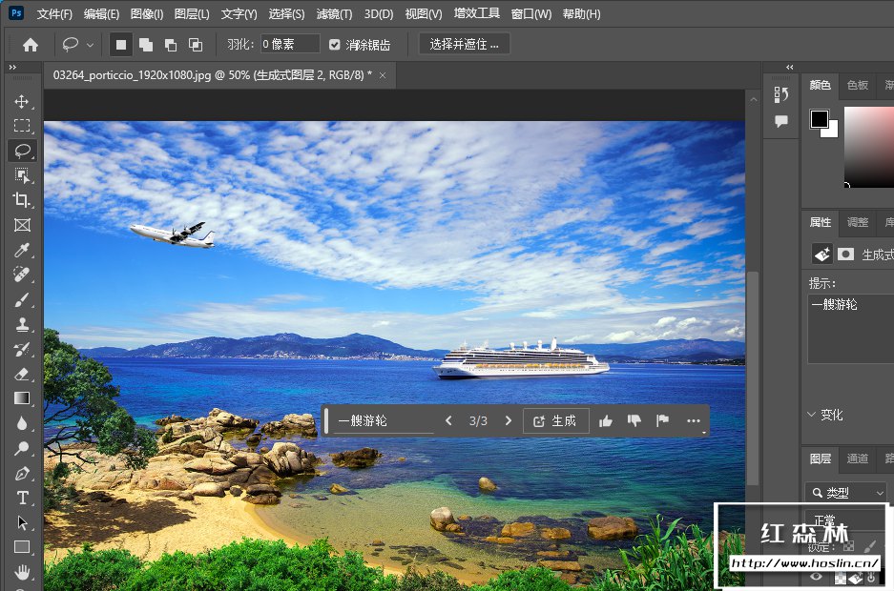Select the Hand tool

[x=22, y=572]
